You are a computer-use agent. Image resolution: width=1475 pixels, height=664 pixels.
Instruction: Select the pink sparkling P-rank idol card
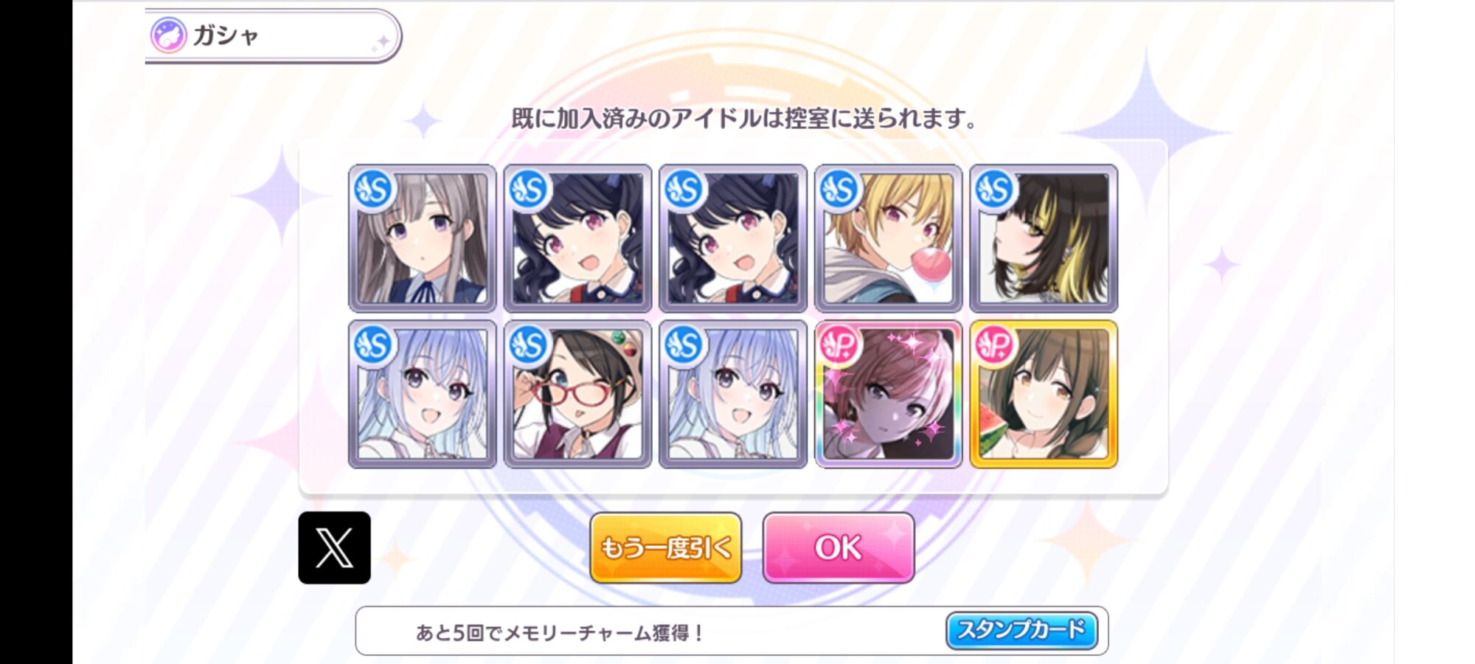point(888,394)
